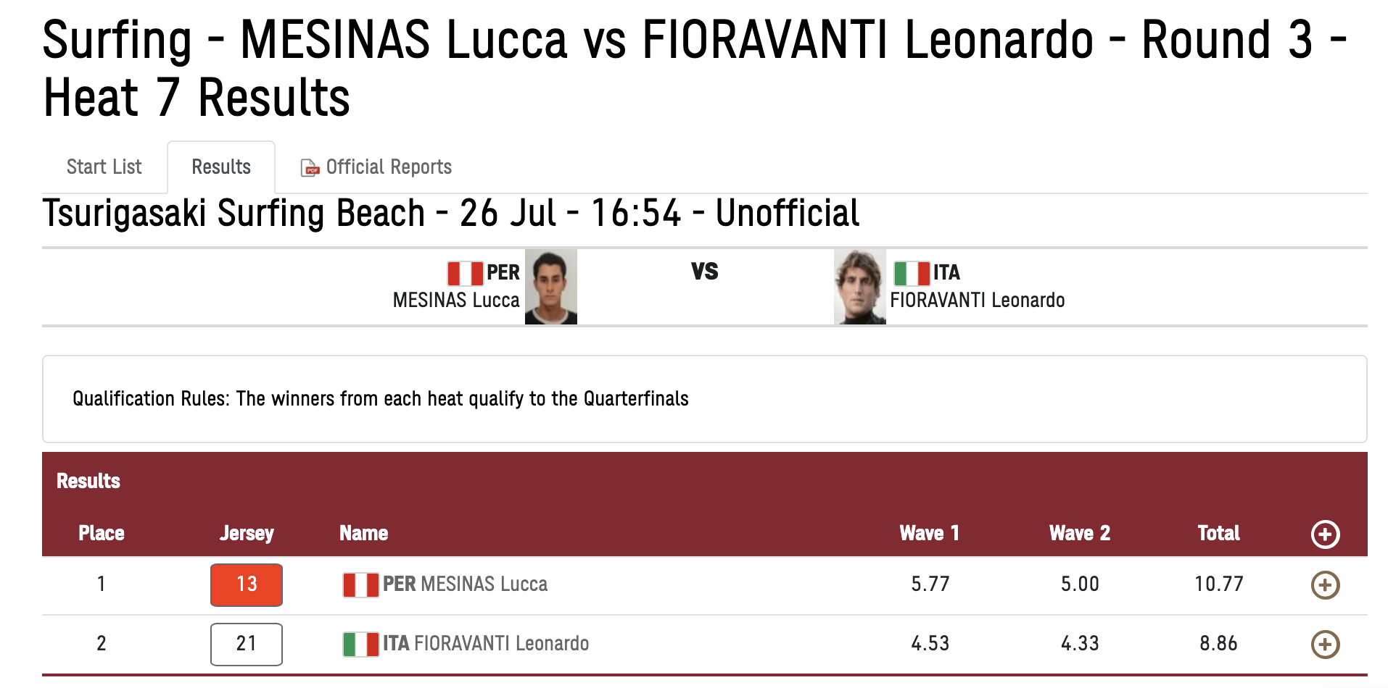The height and width of the screenshot is (688, 1388).
Task: Click PER MESINAS Lucca in results table
Action: (x=465, y=584)
